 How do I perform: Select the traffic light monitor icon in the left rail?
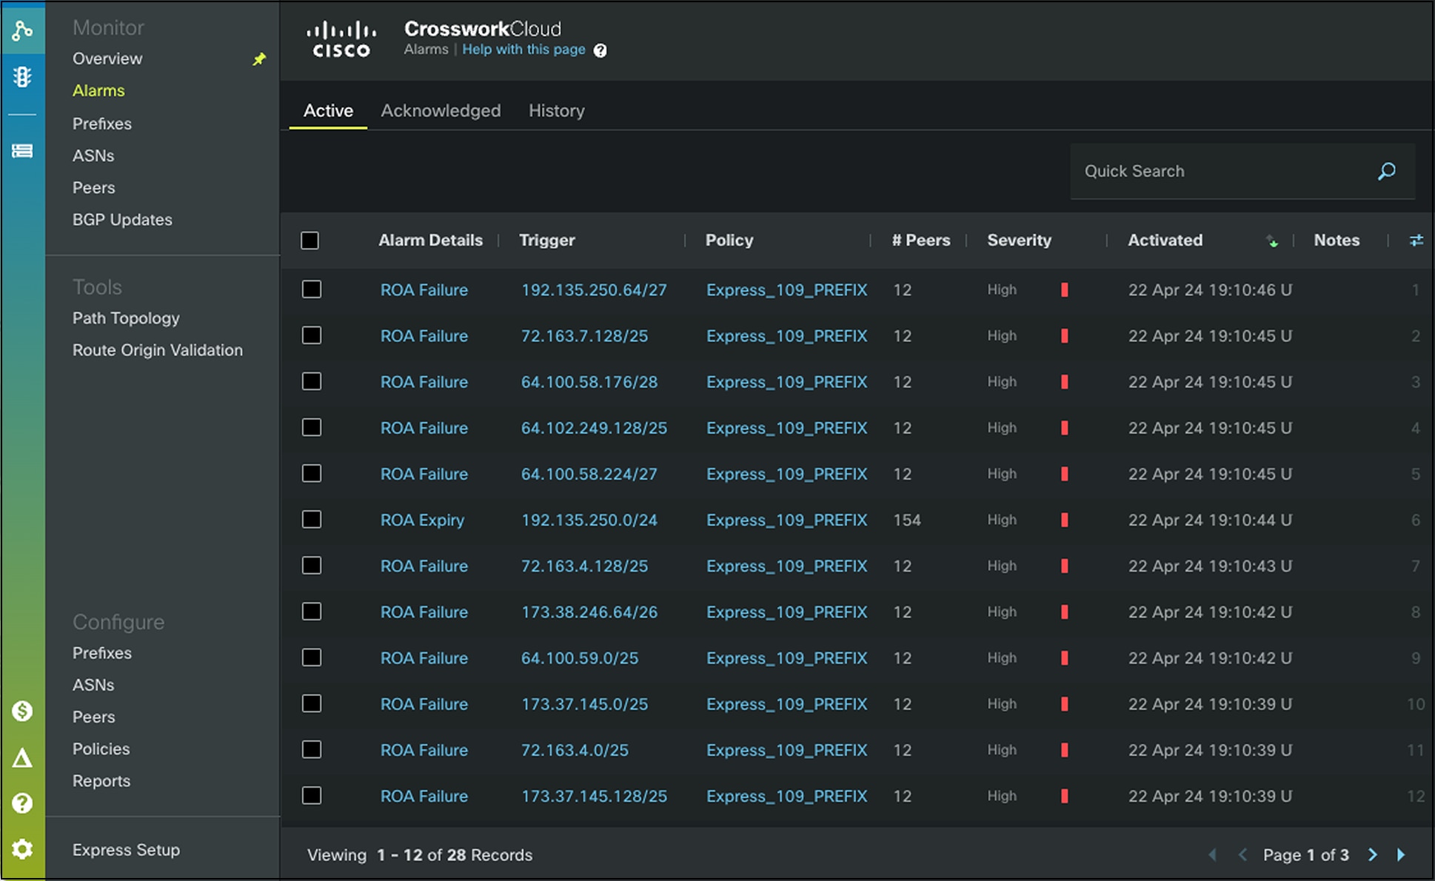22,76
